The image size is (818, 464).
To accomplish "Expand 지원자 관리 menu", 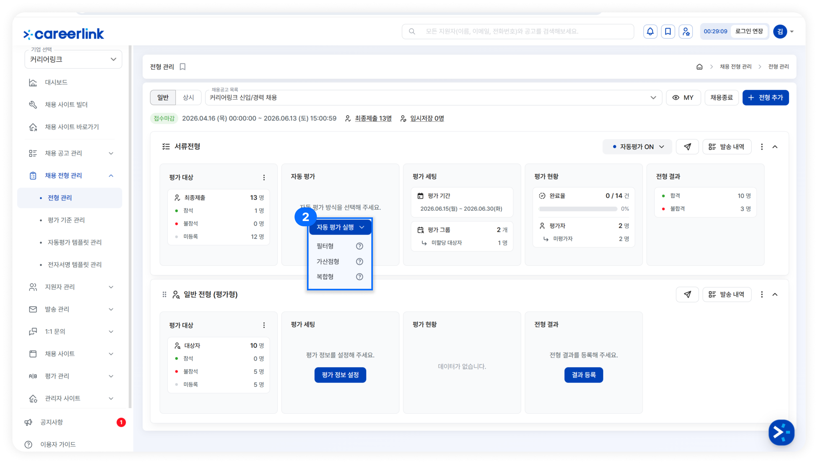I will coord(69,287).
